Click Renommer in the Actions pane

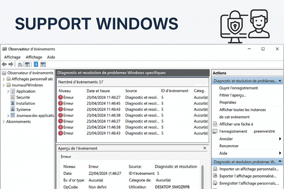click(x=229, y=146)
